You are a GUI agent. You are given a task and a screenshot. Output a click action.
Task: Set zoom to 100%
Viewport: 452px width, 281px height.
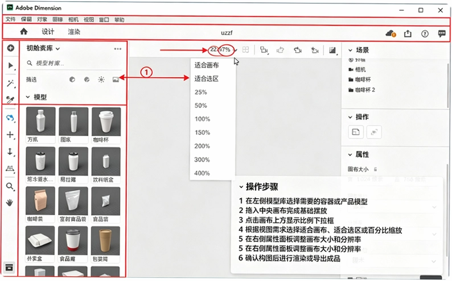coord(202,119)
